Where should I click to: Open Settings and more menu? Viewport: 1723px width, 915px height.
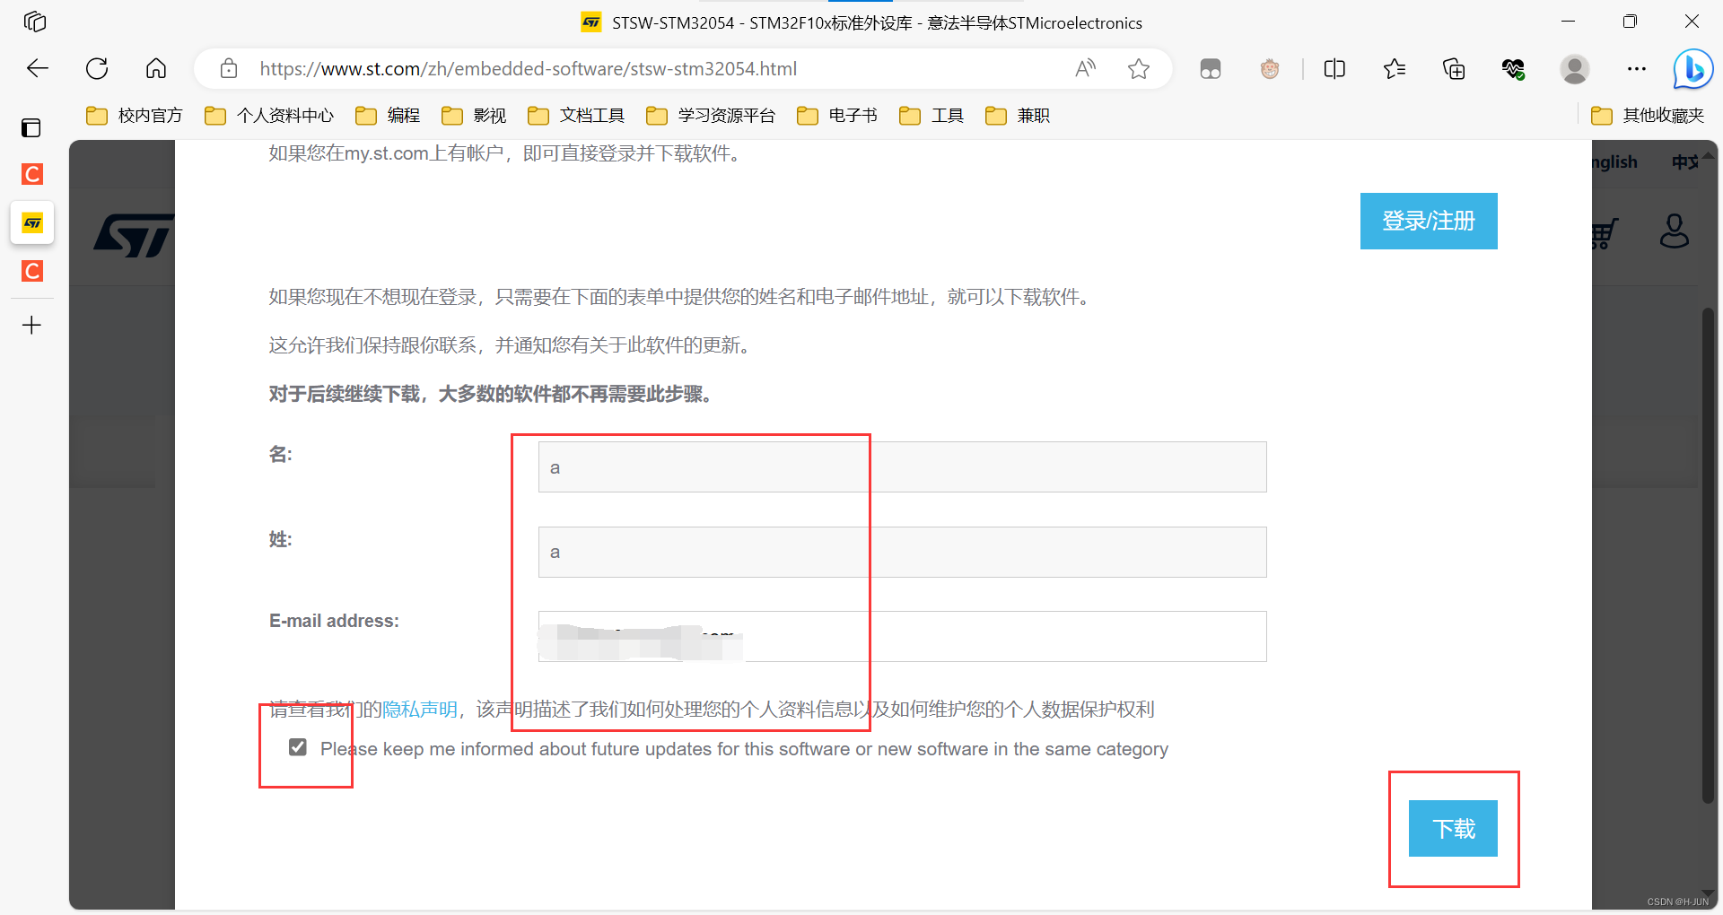tap(1637, 68)
